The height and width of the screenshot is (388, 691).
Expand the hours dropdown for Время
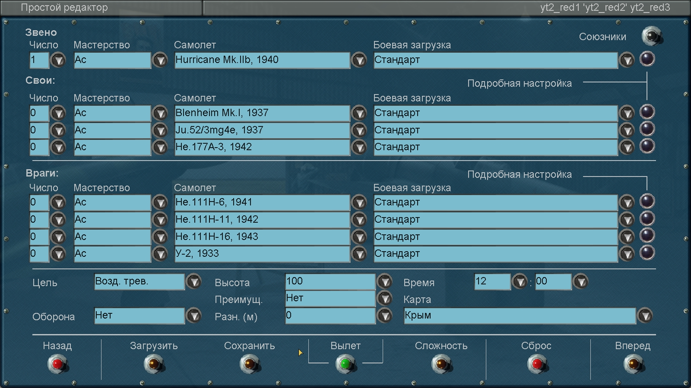click(x=519, y=282)
